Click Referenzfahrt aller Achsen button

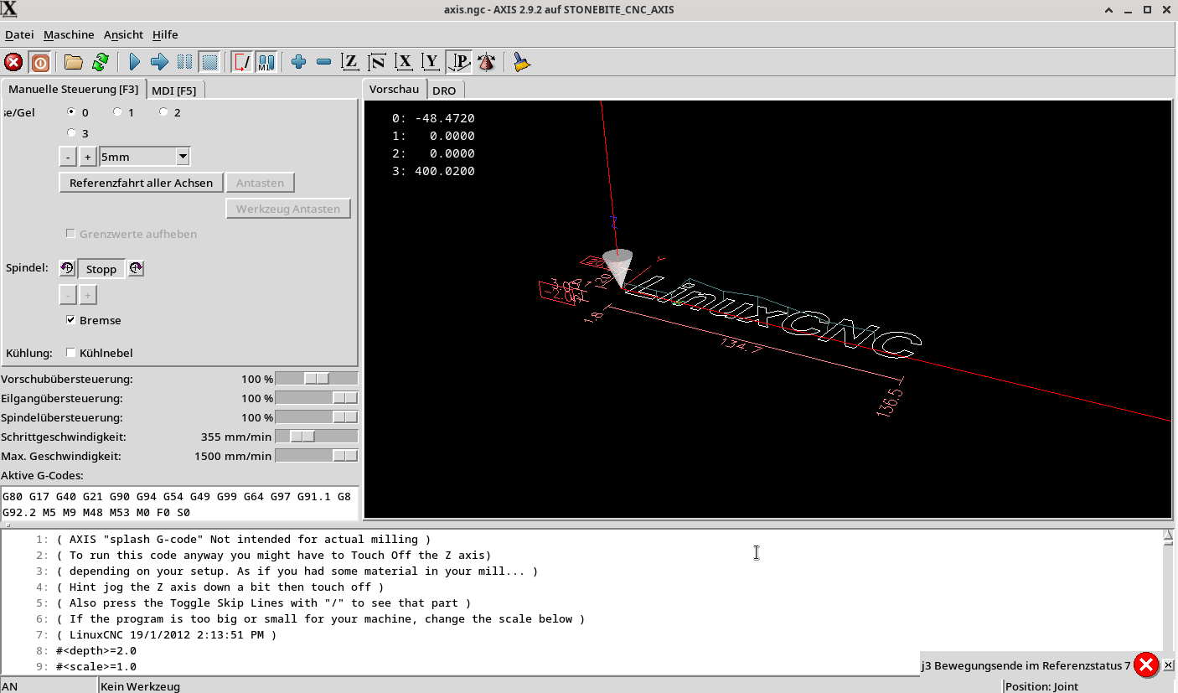141,183
